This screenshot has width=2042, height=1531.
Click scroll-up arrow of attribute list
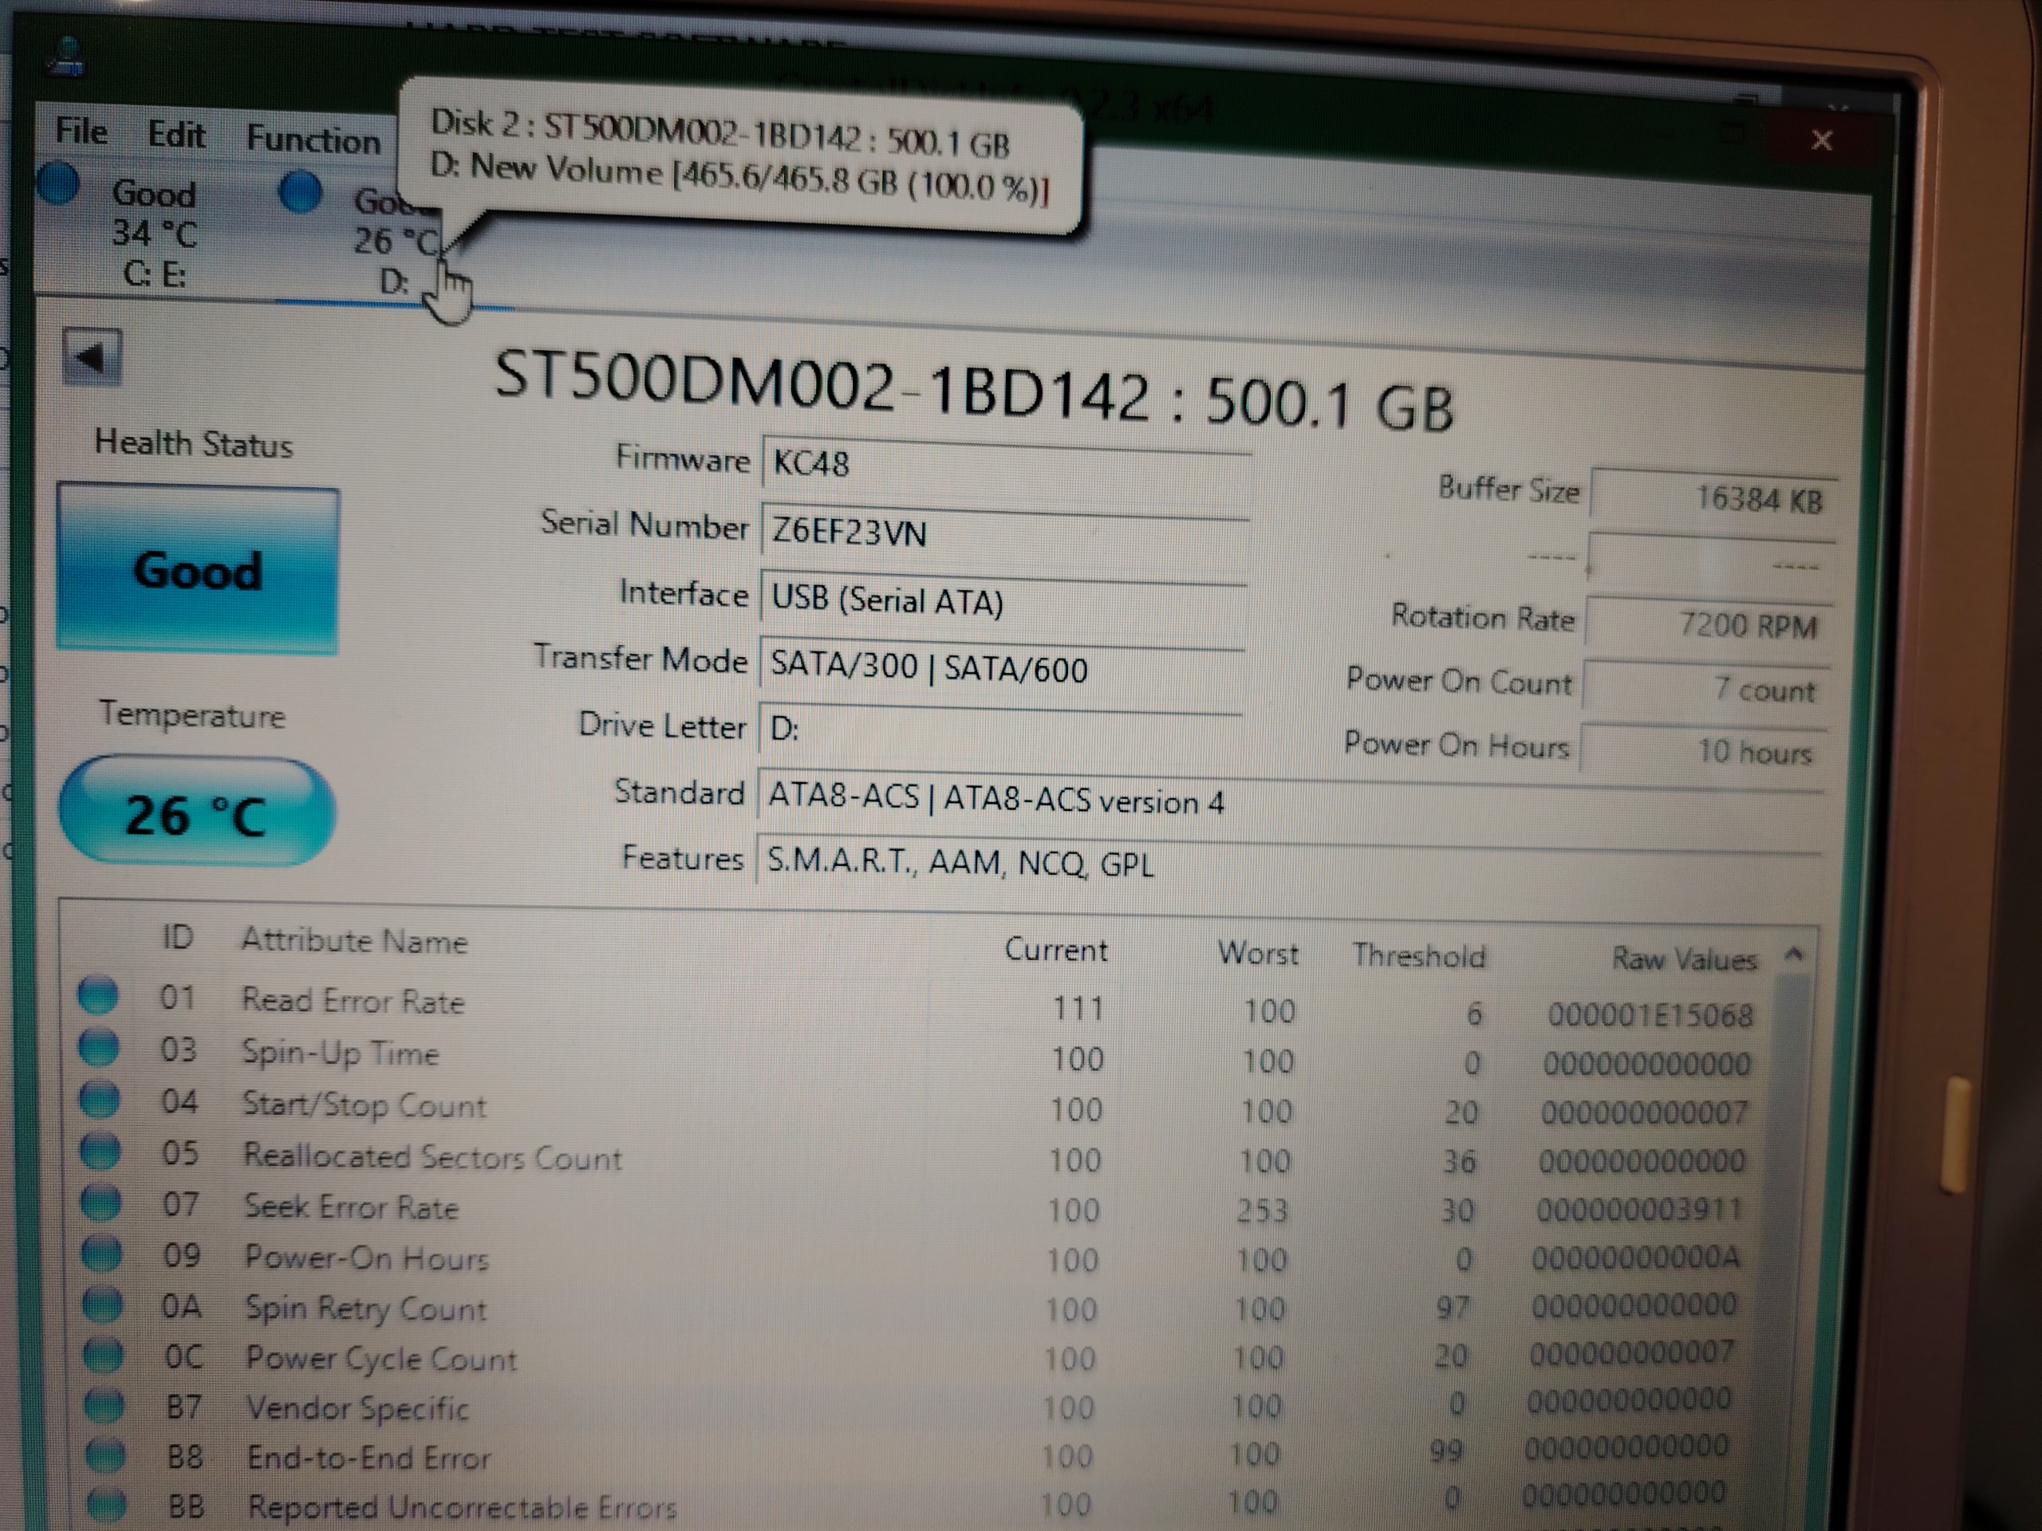click(x=1794, y=955)
